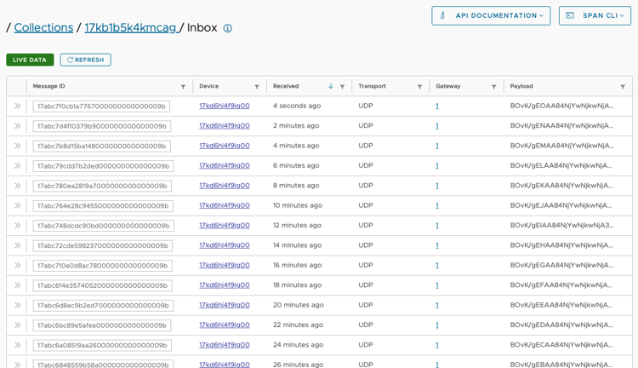This screenshot has width=638, height=368.
Task: Click the '16 minutes ago' received cell
Action: 297,265
